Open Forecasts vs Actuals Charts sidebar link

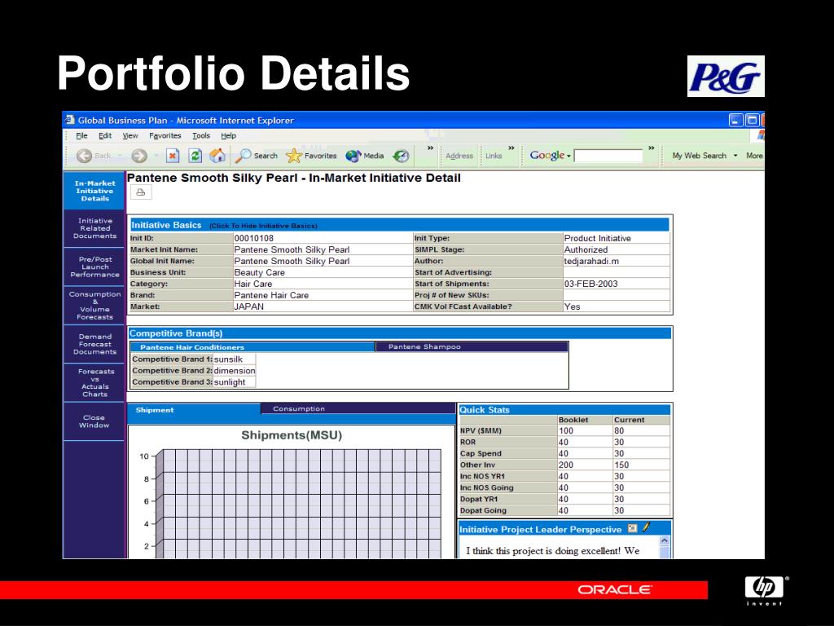(x=94, y=383)
